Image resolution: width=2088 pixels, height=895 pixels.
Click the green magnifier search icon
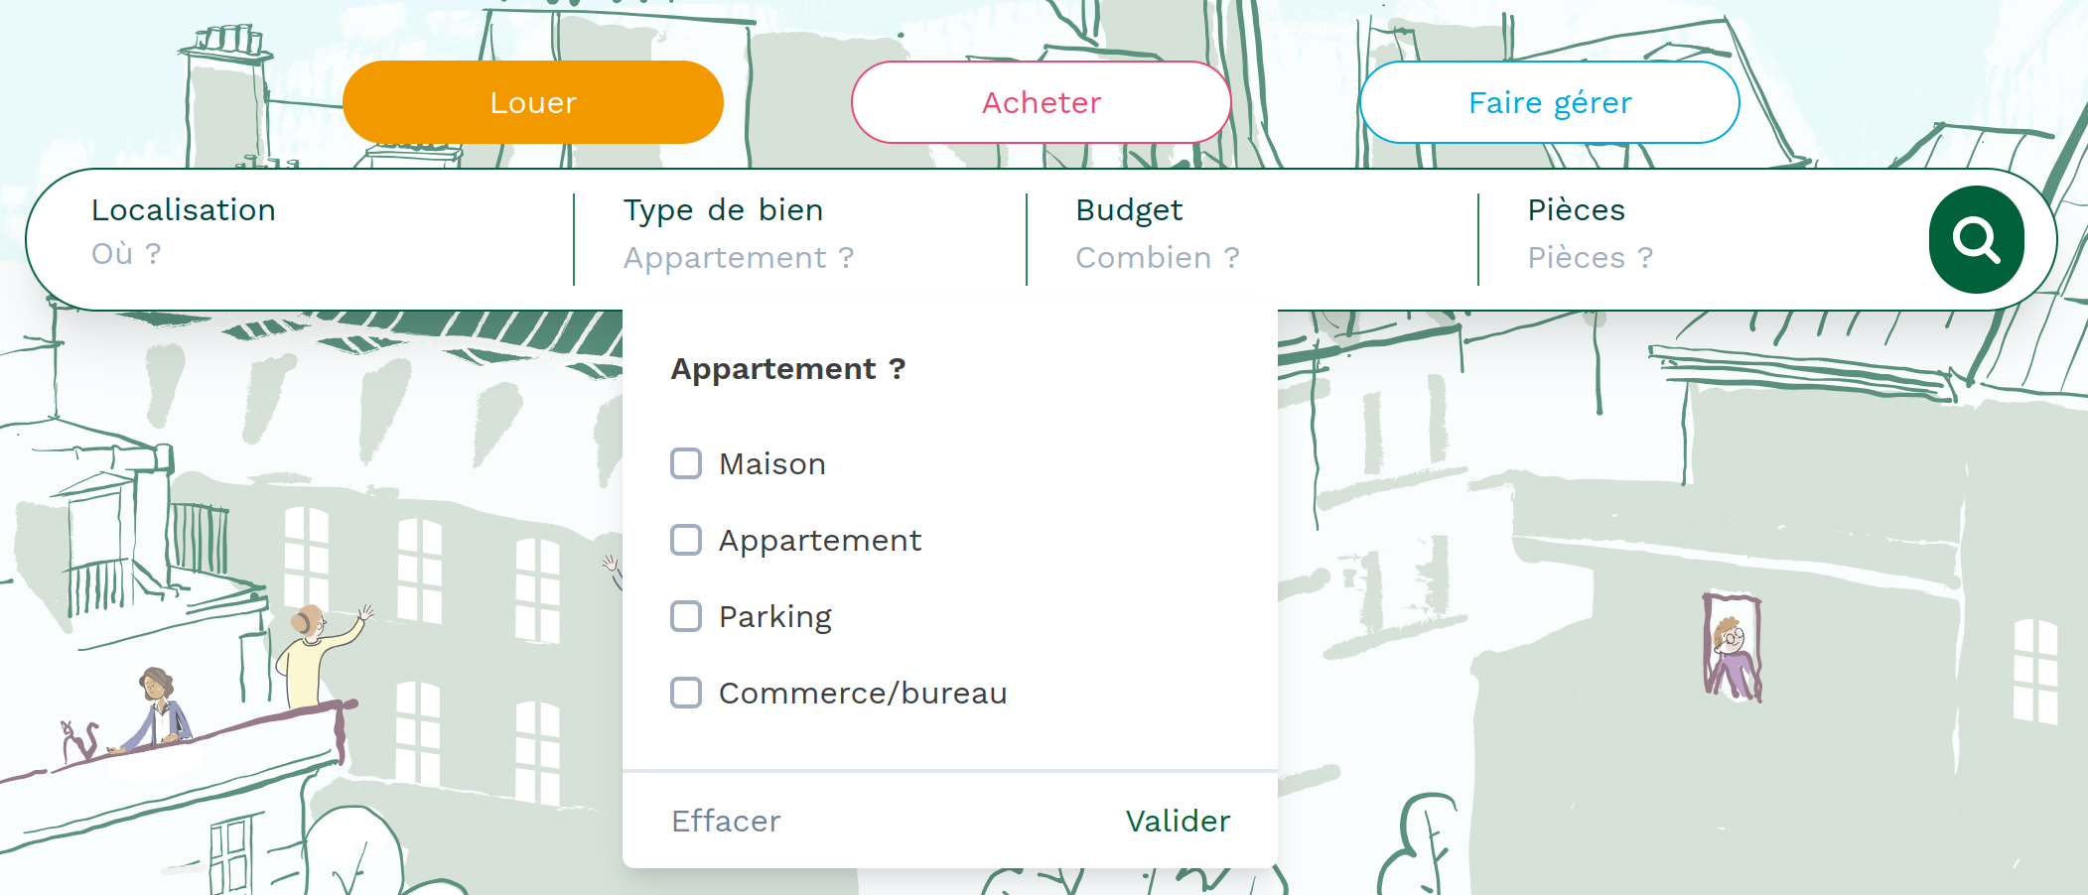[x=1976, y=240]
